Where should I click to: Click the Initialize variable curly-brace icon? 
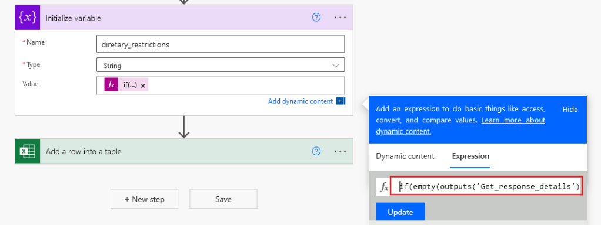point(28,18)
